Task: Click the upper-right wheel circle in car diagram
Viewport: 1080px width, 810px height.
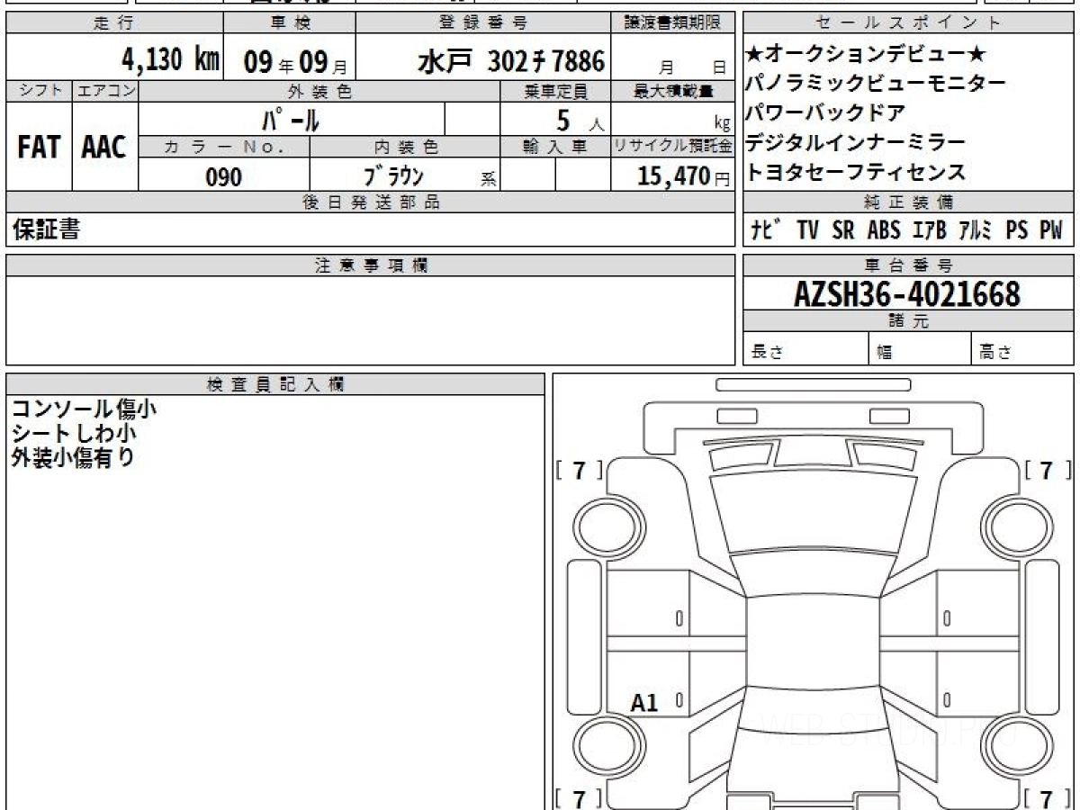Action: coord(1010,523)
